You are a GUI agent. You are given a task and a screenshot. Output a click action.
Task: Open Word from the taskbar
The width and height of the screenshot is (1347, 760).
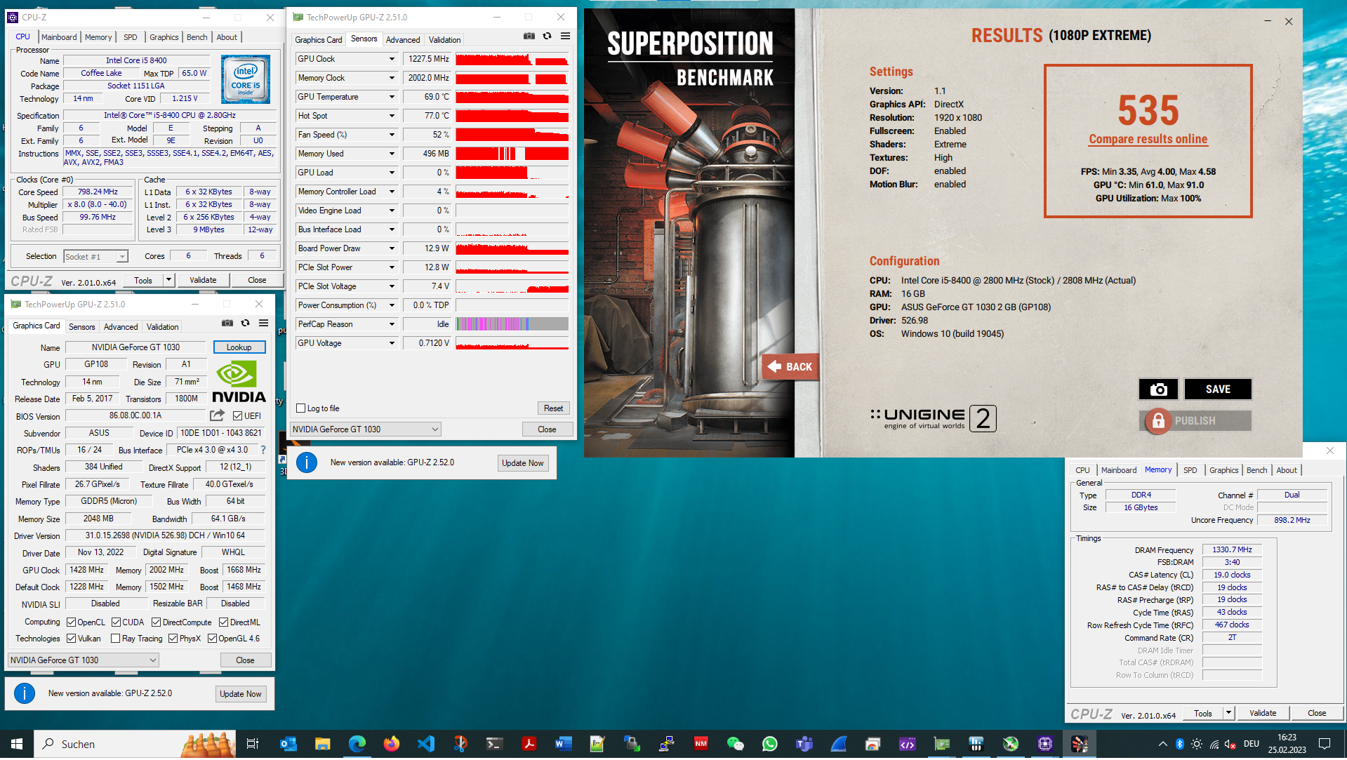(563, 744)
